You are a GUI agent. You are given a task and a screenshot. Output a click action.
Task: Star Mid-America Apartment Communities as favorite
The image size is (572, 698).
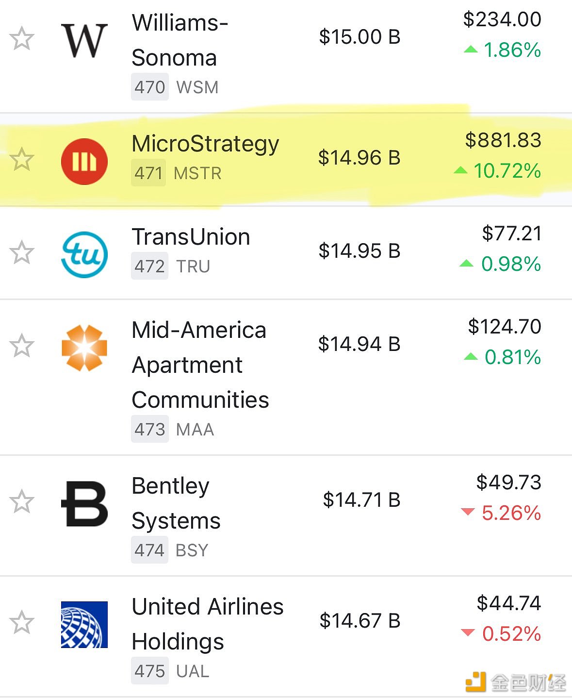[22, 346]
